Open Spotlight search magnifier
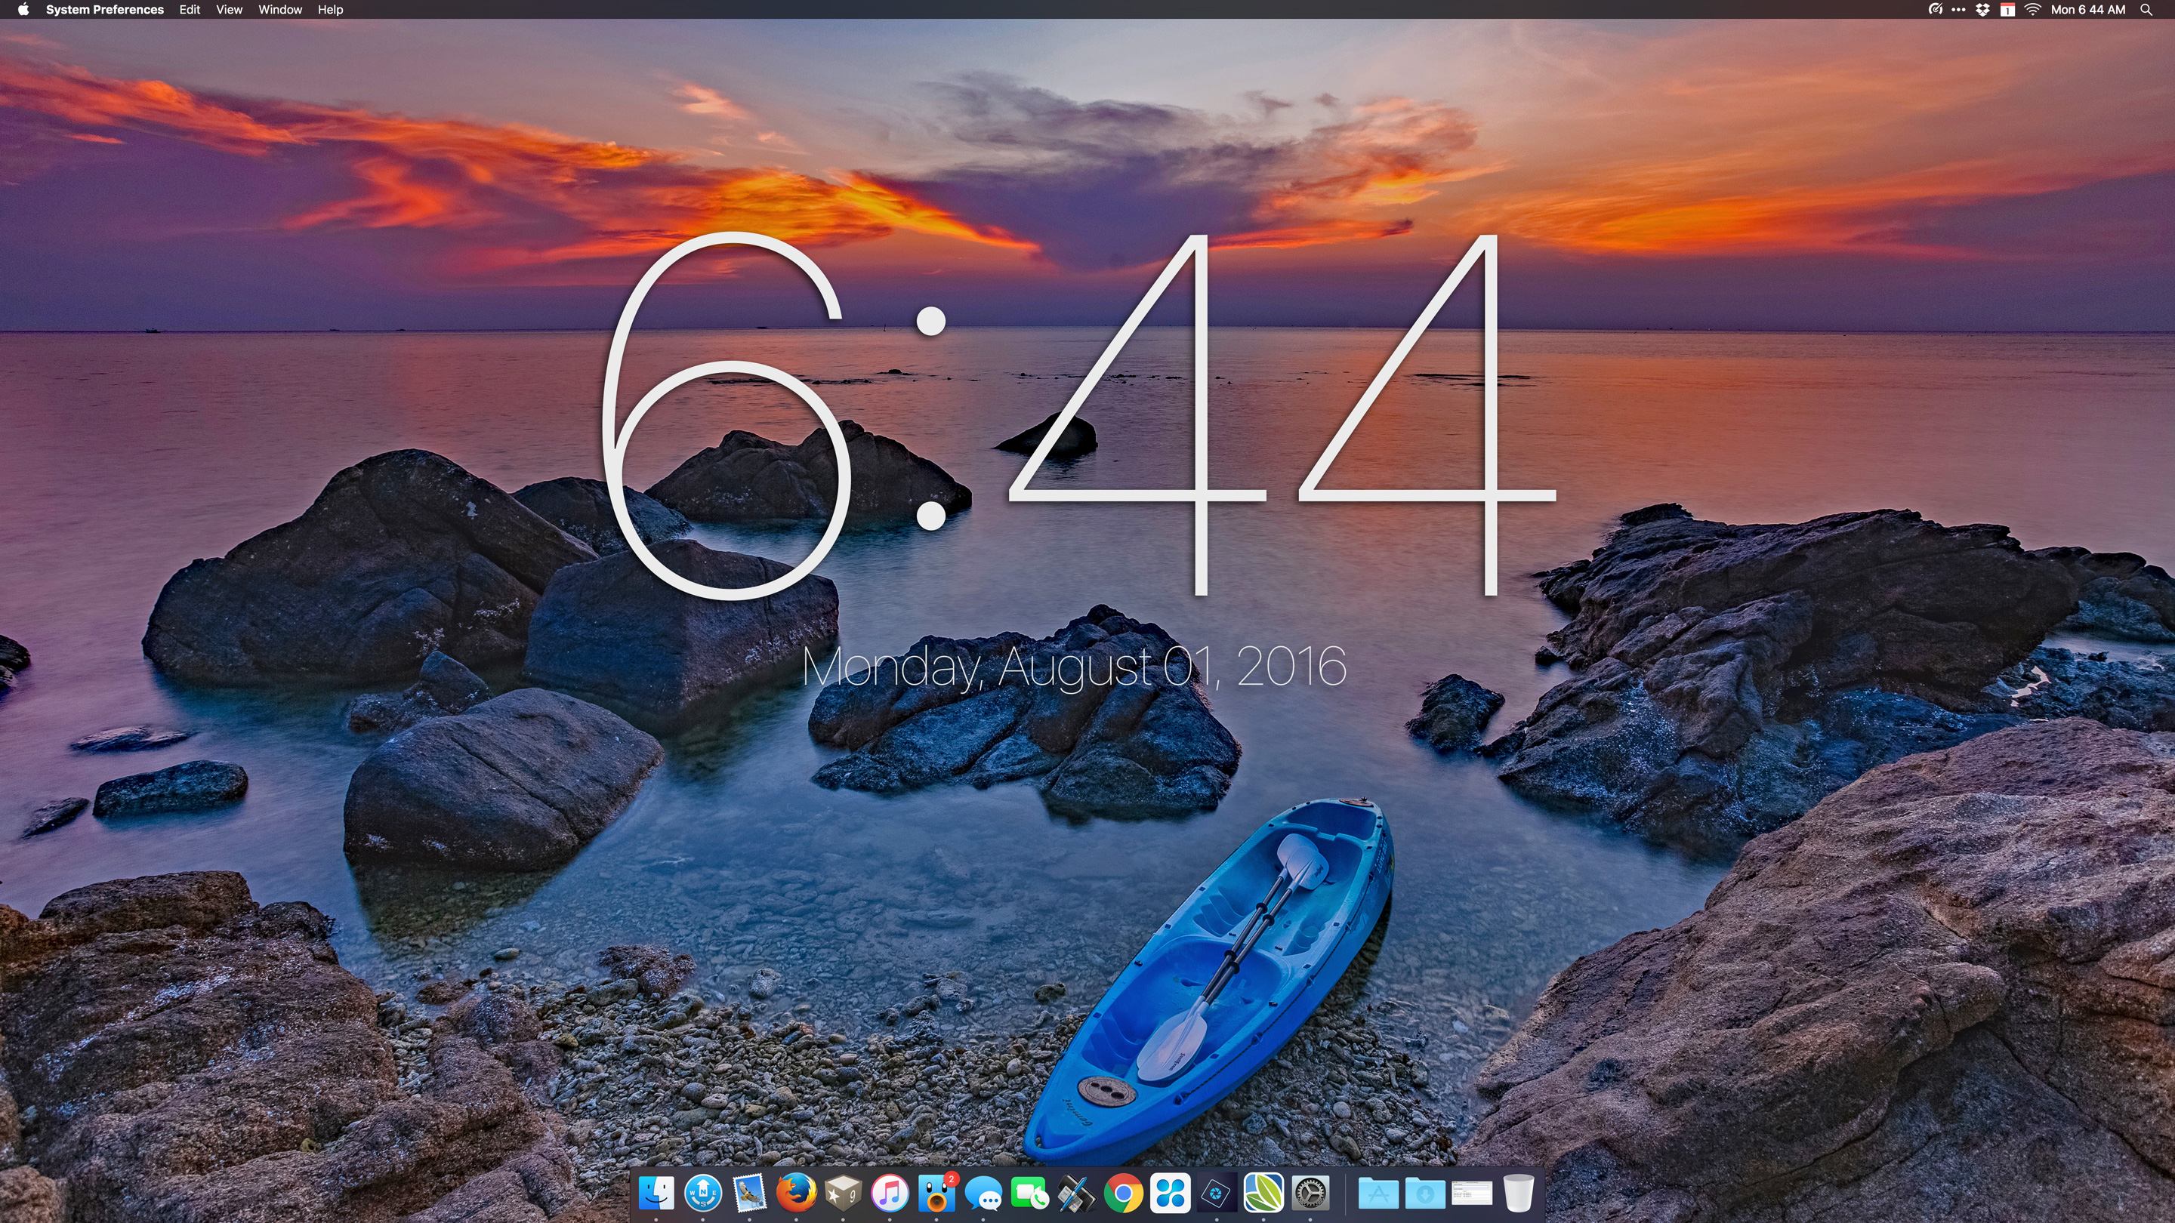This screenshot has width=2175, height=1223. click(2146, 9)
